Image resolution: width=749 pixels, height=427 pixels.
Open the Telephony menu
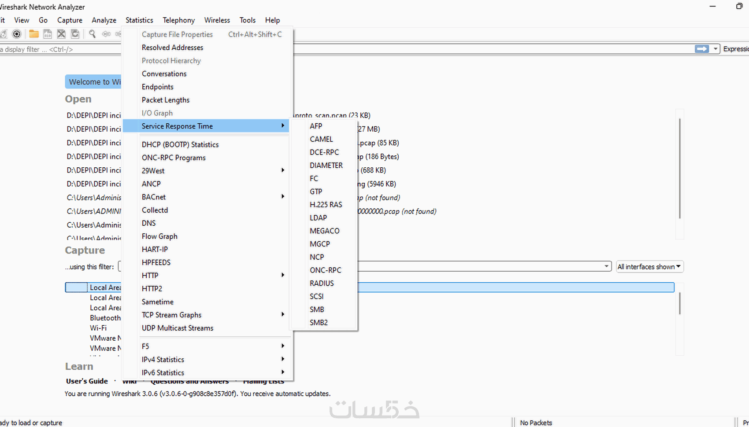pyautogui.click(x=178, y=20)
